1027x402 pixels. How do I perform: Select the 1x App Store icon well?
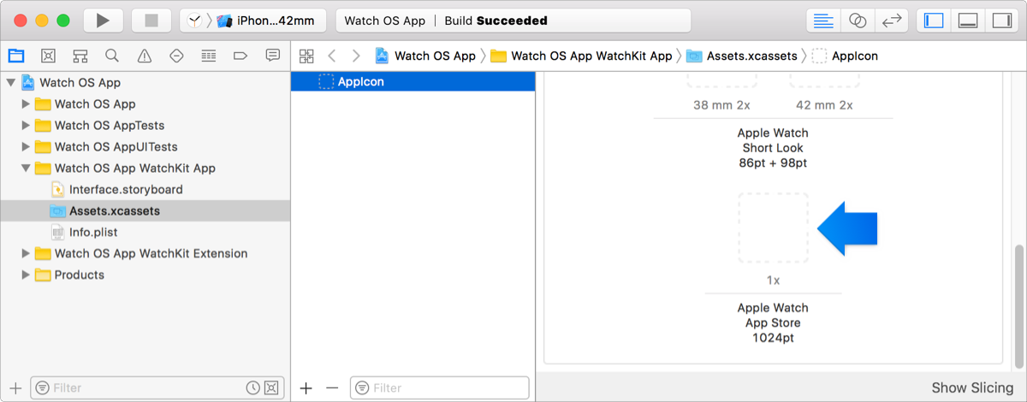773,228
